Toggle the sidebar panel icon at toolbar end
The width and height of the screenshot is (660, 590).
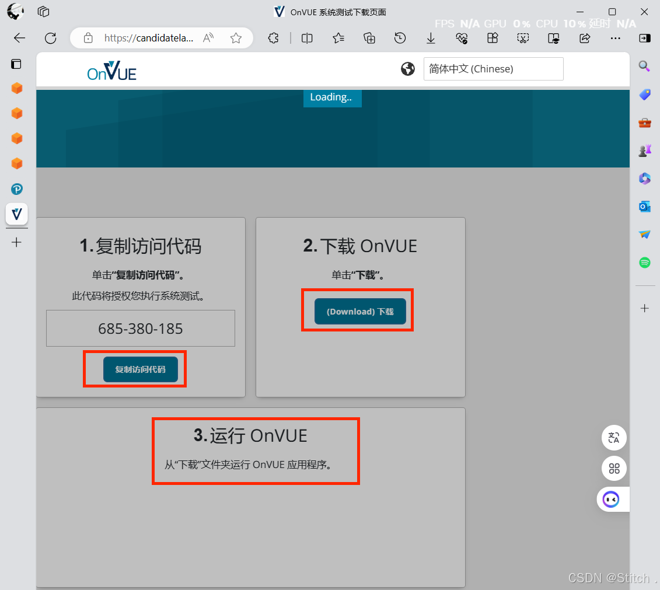point(644,39)
